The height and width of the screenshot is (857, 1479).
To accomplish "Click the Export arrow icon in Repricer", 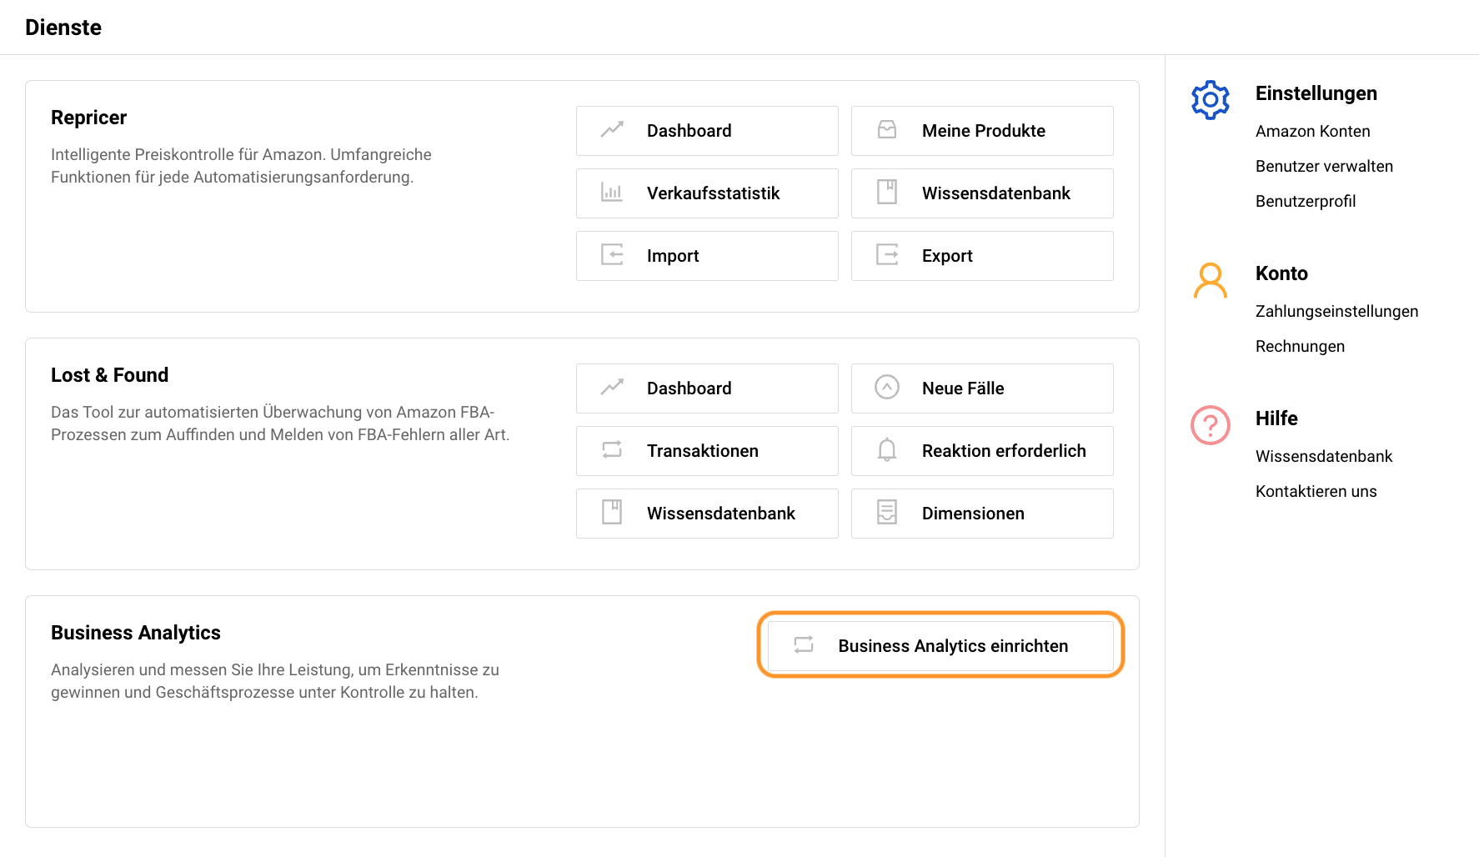I will 887,255.
